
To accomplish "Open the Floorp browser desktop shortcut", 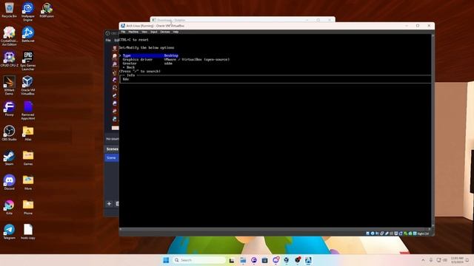I will (9, 109).
